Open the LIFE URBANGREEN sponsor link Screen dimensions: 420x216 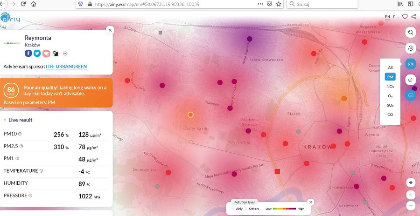pyautogui.click(x=66, y=67)
